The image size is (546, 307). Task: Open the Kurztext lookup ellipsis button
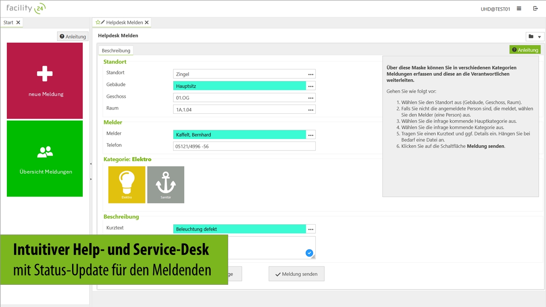pyautogui.click(x=311, y=229)
